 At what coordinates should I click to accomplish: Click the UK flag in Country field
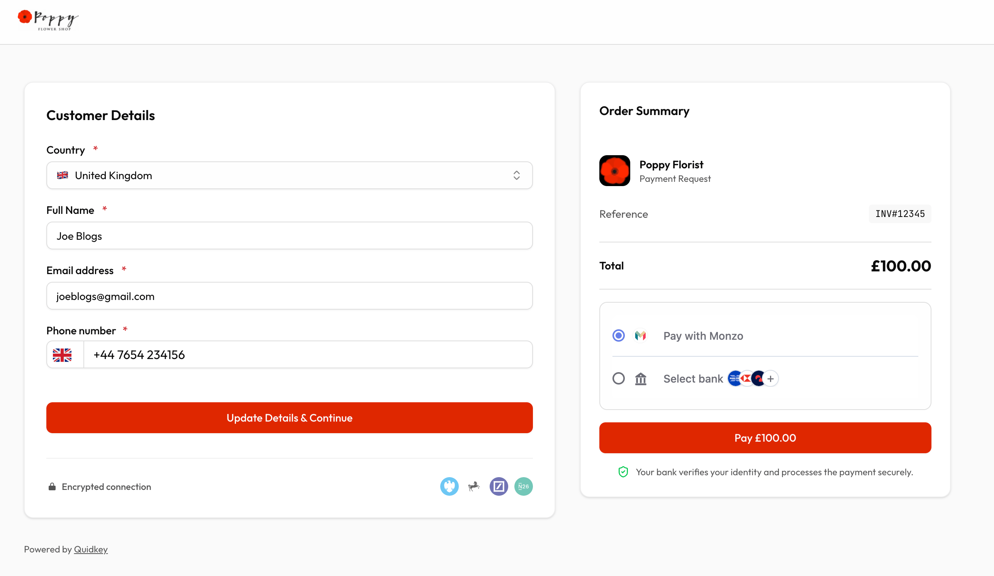(62, 175)
